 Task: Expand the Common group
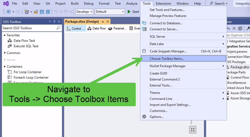click(x=5, y=53)
